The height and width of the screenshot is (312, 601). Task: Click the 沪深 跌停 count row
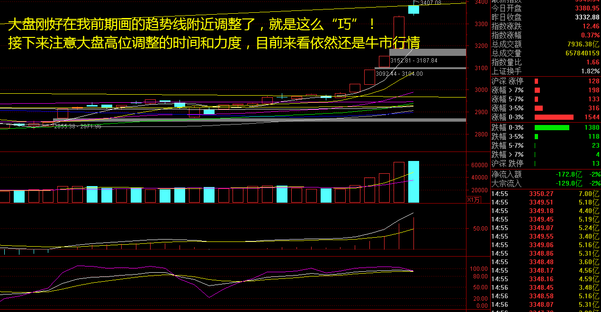coord(545,163)
